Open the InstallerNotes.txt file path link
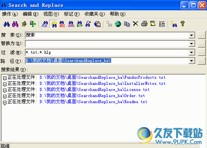Image resolution: width=207 pixels, height=148 pixels. coord(102,83)
